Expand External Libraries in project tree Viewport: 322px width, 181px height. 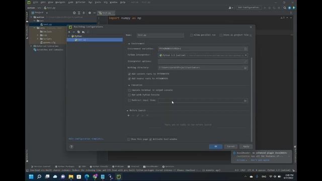click(31, 46)
